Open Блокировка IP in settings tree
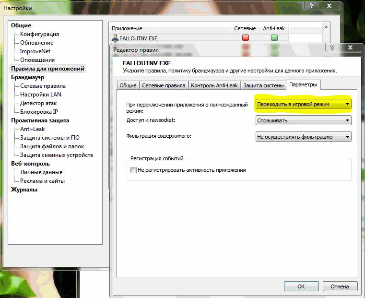The height and width of the screenshot is (298, 365). [39, 112]
